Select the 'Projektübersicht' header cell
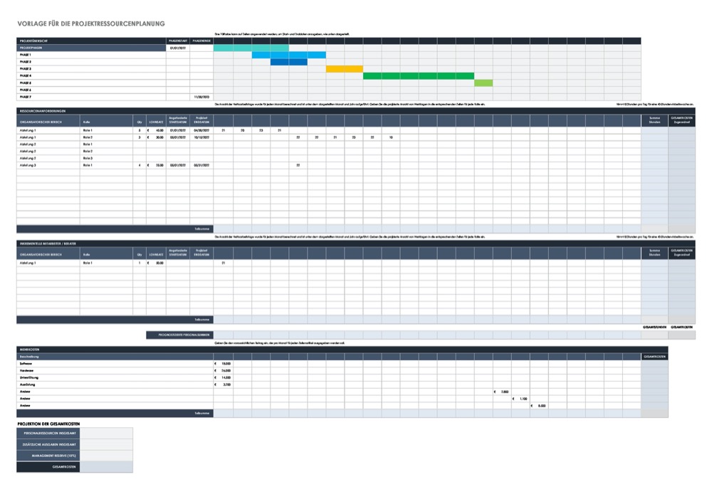The height and width of the screenshot is (489, 712). pos(91,41)
